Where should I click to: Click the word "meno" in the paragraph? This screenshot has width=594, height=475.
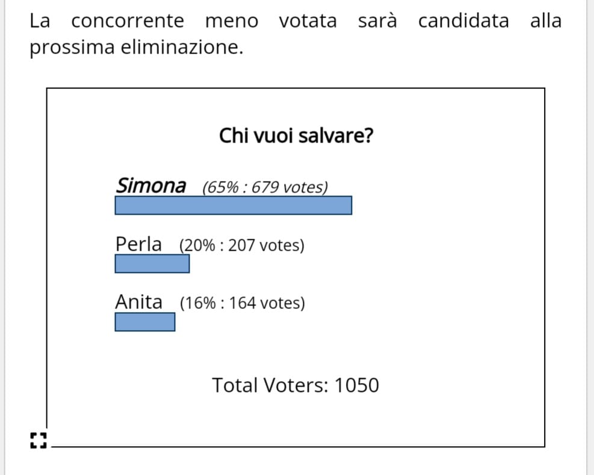point(232,22)
